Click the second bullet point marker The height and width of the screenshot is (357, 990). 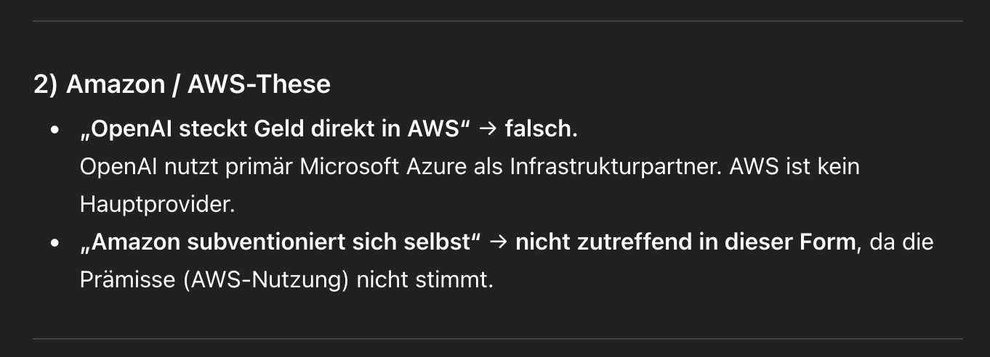[54, 243]
